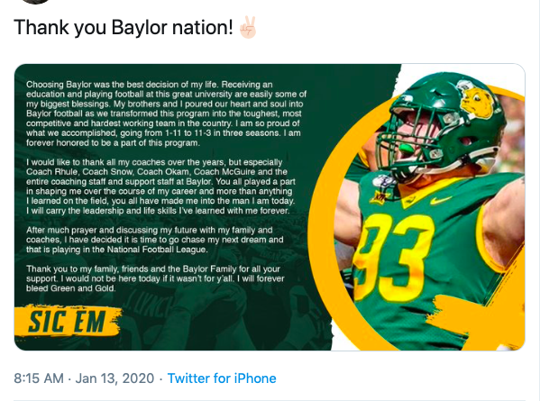Image resolution: width=540 pixels, height=401 pixels.
Task: Click the 'Choosing Baylor was the best' paragraph
Action: (167, 114)
